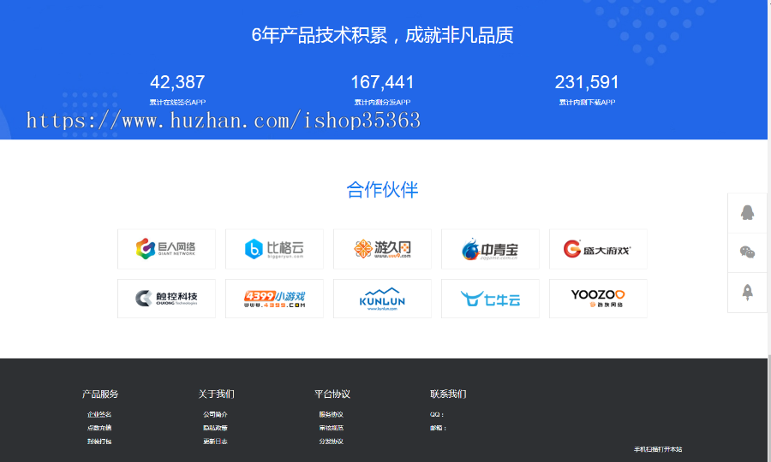Open the 更新日志 footer link

[x=215, y=441]
